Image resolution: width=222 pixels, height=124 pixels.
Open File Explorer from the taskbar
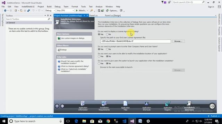point(84,121)
